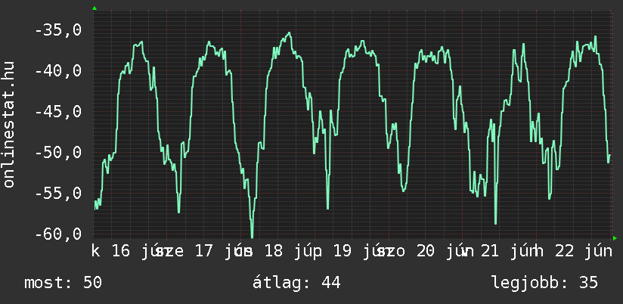Click the -60,0 y-axis label

(x=58, y=234)
